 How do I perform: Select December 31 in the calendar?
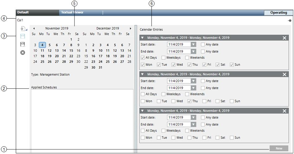point(100,67)
